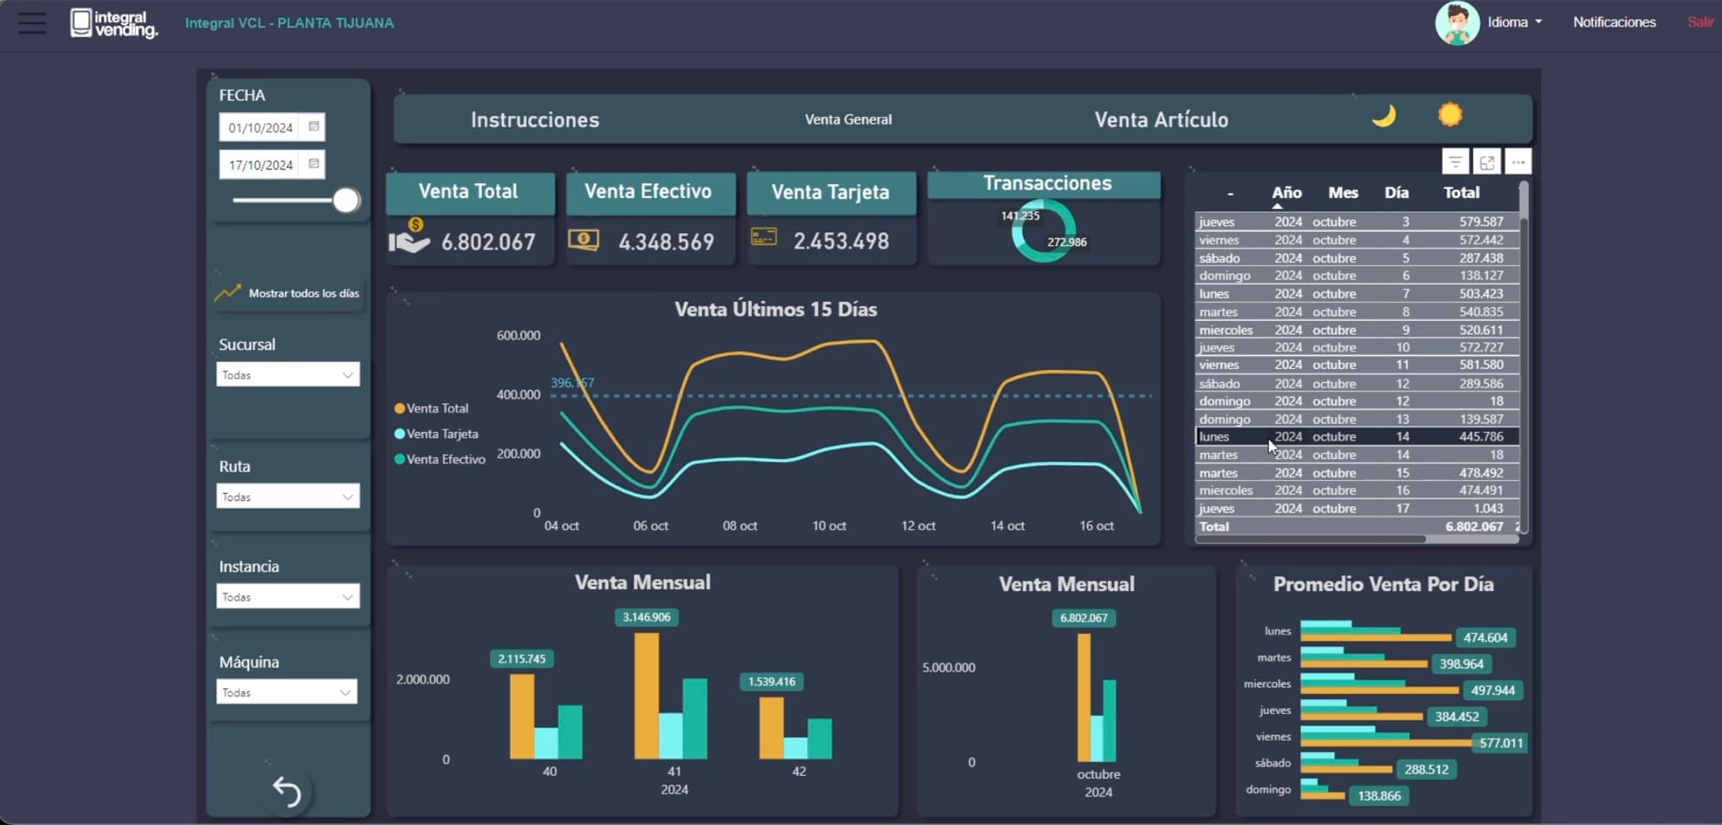Select the lunes 14 row with 445.786
The width and height of the screenshot is (1722, 825).
point(1357,437)
